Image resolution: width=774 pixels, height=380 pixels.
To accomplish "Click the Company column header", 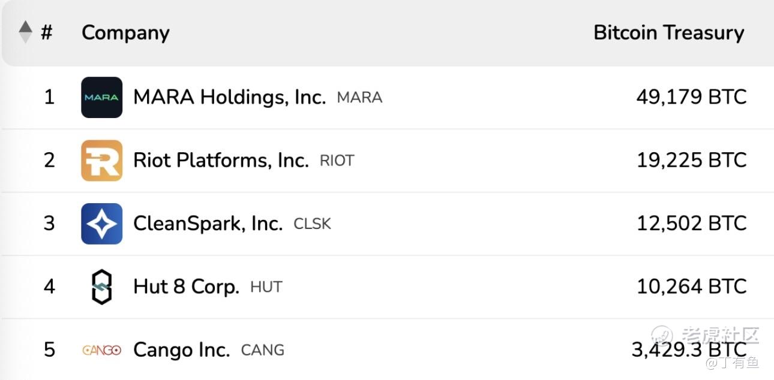I will (x=125, y=32).
